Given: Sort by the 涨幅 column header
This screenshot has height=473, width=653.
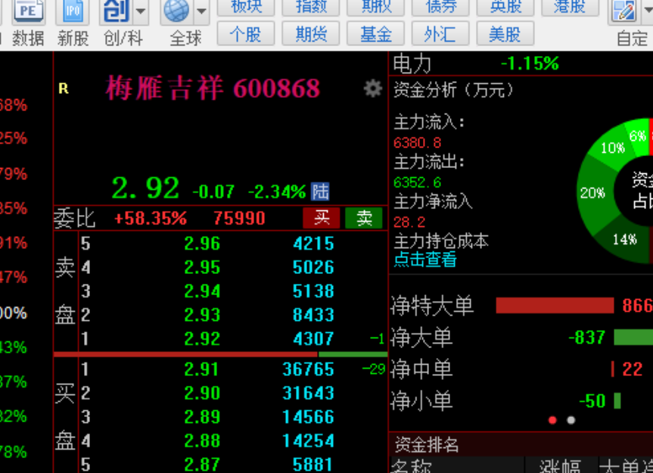Looking at the screenshot, I should pyautogui.click(x=560, y=465).
